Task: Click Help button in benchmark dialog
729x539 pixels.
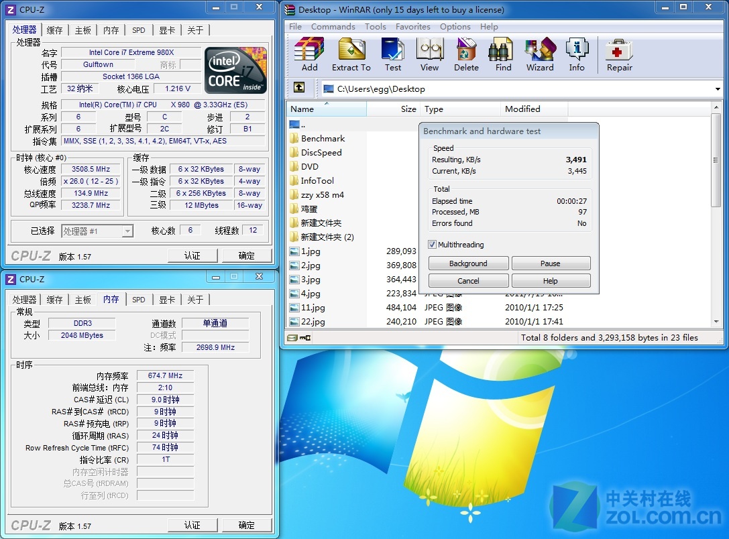Action: (x=551, y=281)
